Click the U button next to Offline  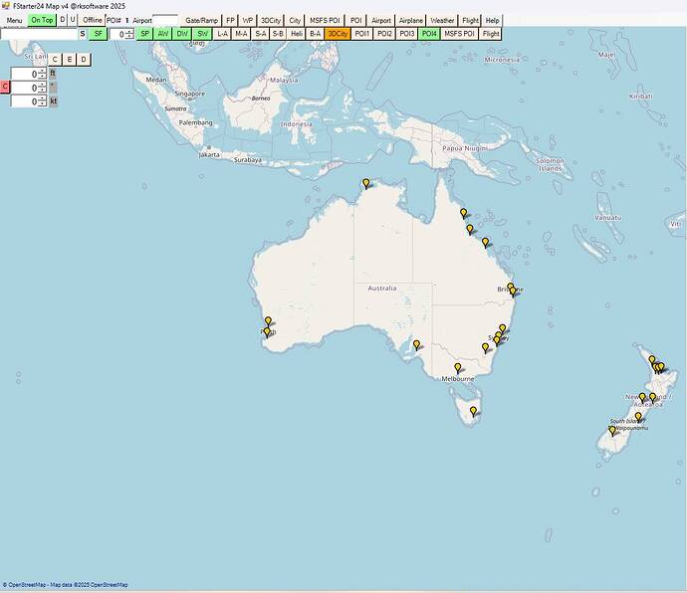point(73,20)
